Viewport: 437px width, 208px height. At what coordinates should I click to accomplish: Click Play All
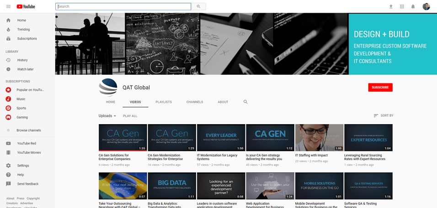[x=130, y=116]
